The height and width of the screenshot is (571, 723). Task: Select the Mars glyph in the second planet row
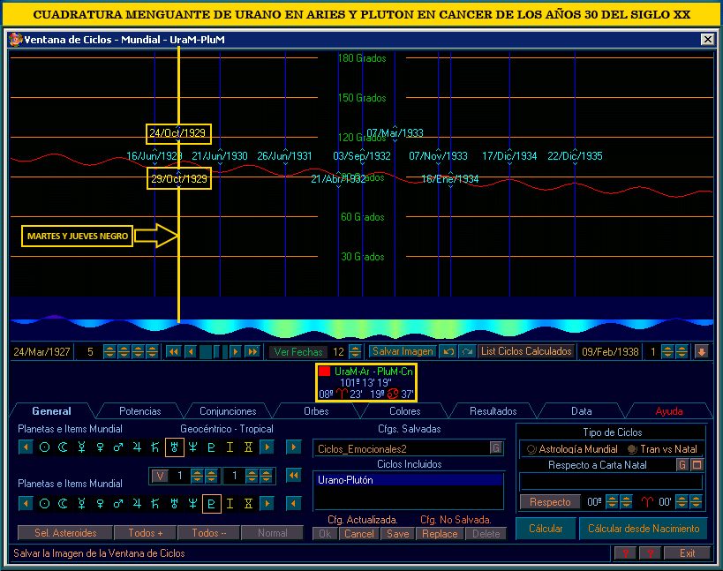tap(118, 503)
